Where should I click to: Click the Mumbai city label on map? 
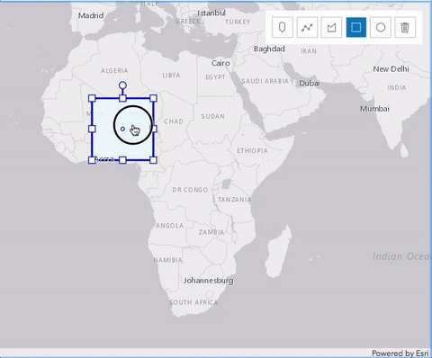click(x=374, y=109)
